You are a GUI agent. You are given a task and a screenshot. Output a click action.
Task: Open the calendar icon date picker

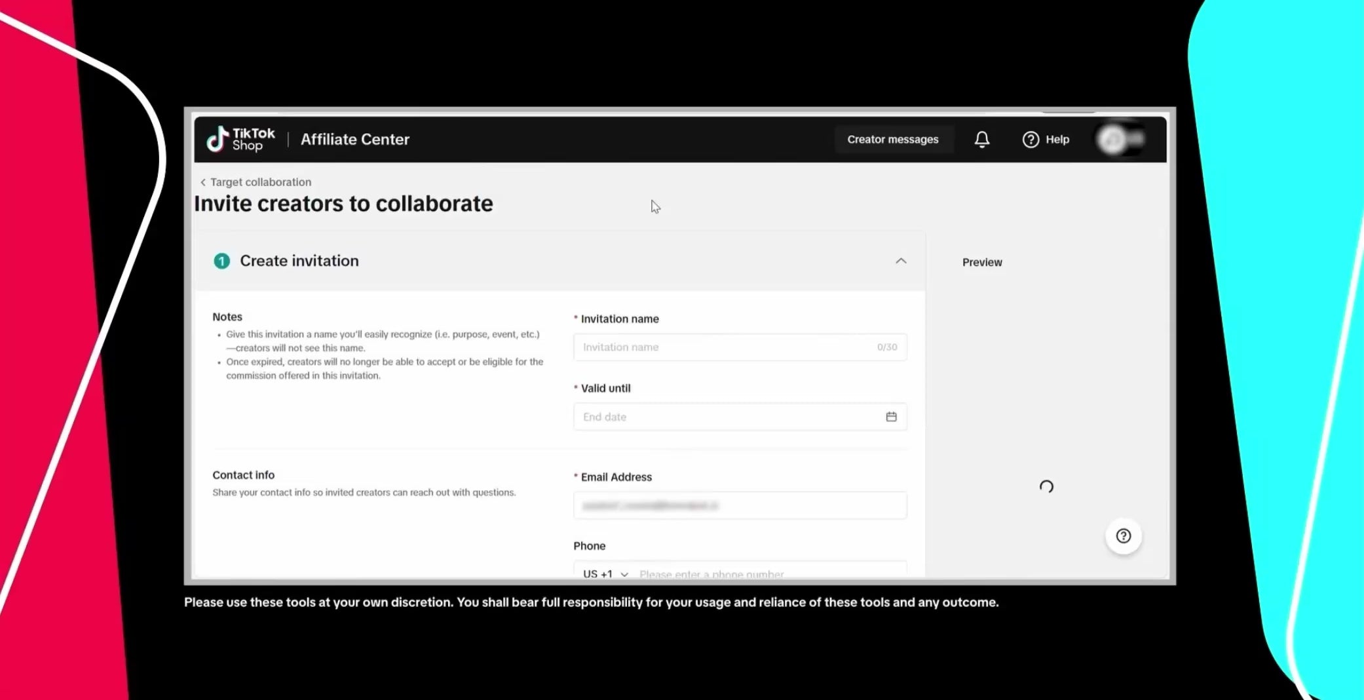(891, 417)
